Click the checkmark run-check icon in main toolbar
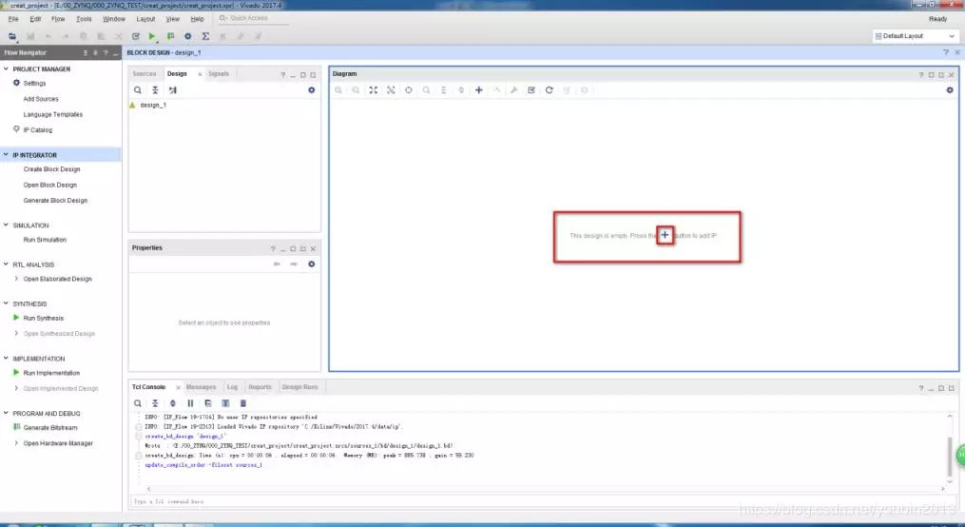The height and width of the screenshot is (527, 965). [x=135, y=36]
